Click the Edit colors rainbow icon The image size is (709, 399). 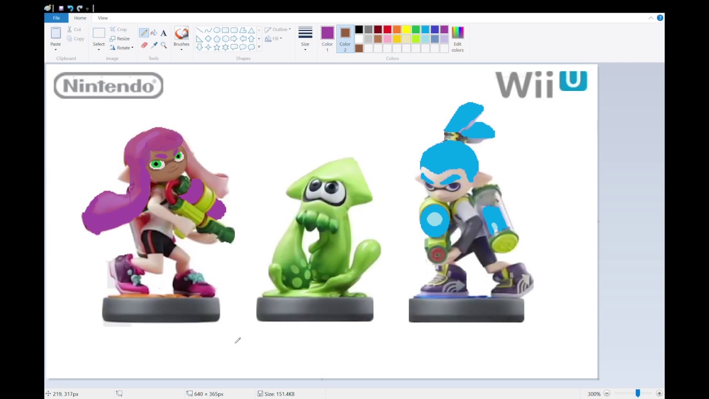(458, 33)
